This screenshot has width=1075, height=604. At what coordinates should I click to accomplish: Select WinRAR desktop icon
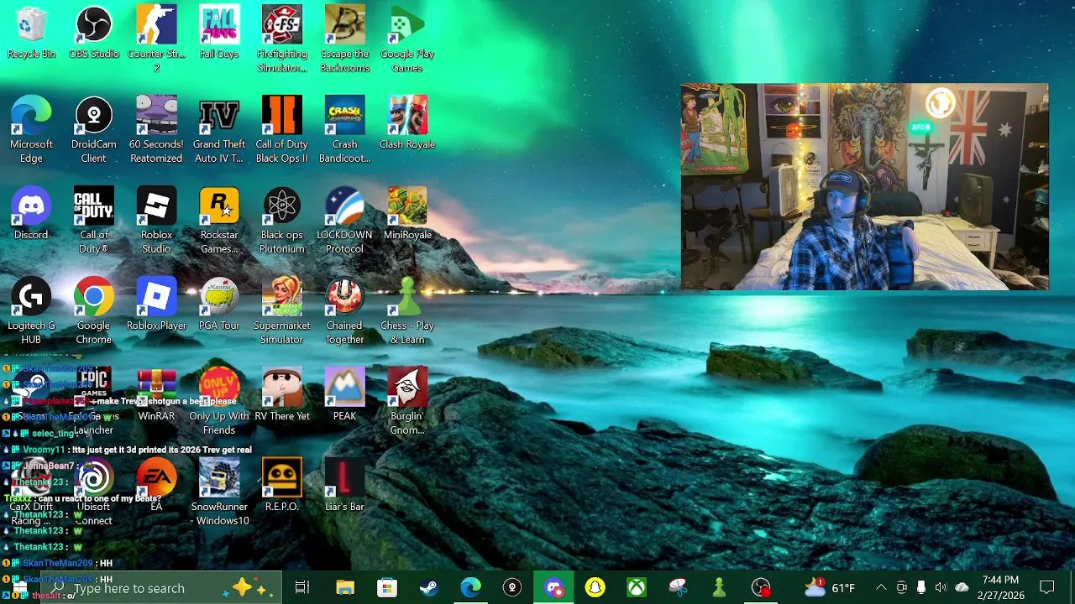(x=156, y=395)
